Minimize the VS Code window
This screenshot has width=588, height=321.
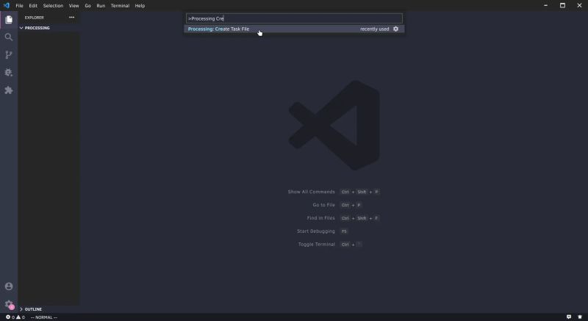pos(545,5)
